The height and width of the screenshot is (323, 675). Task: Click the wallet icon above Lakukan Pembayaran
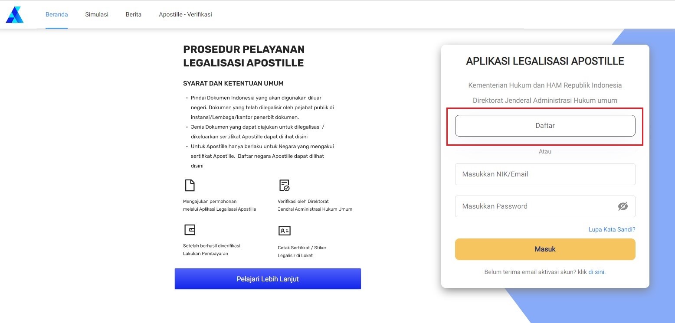pos(190,230)
